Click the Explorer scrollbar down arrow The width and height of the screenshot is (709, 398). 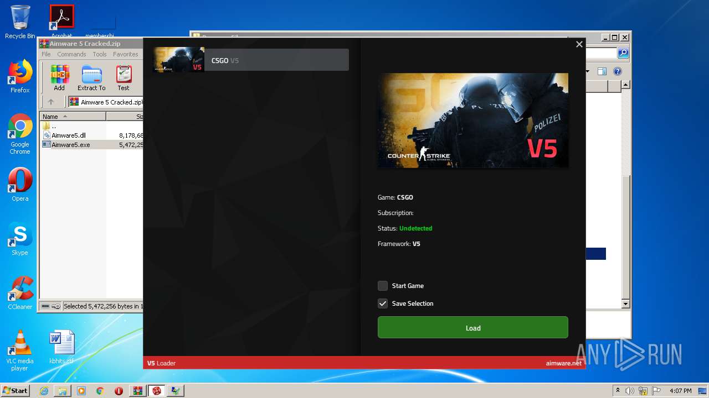[x=625, y=304]
